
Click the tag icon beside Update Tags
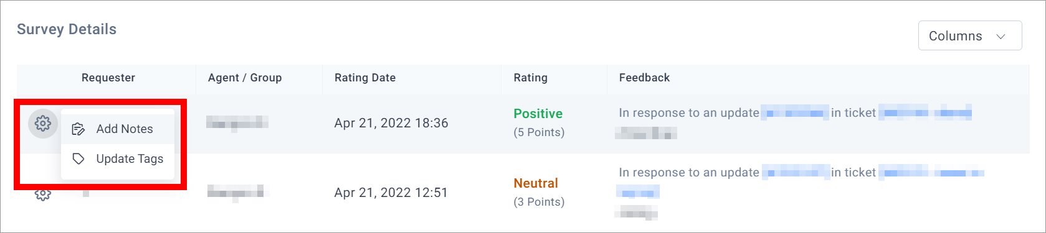(x=78, y=159)
